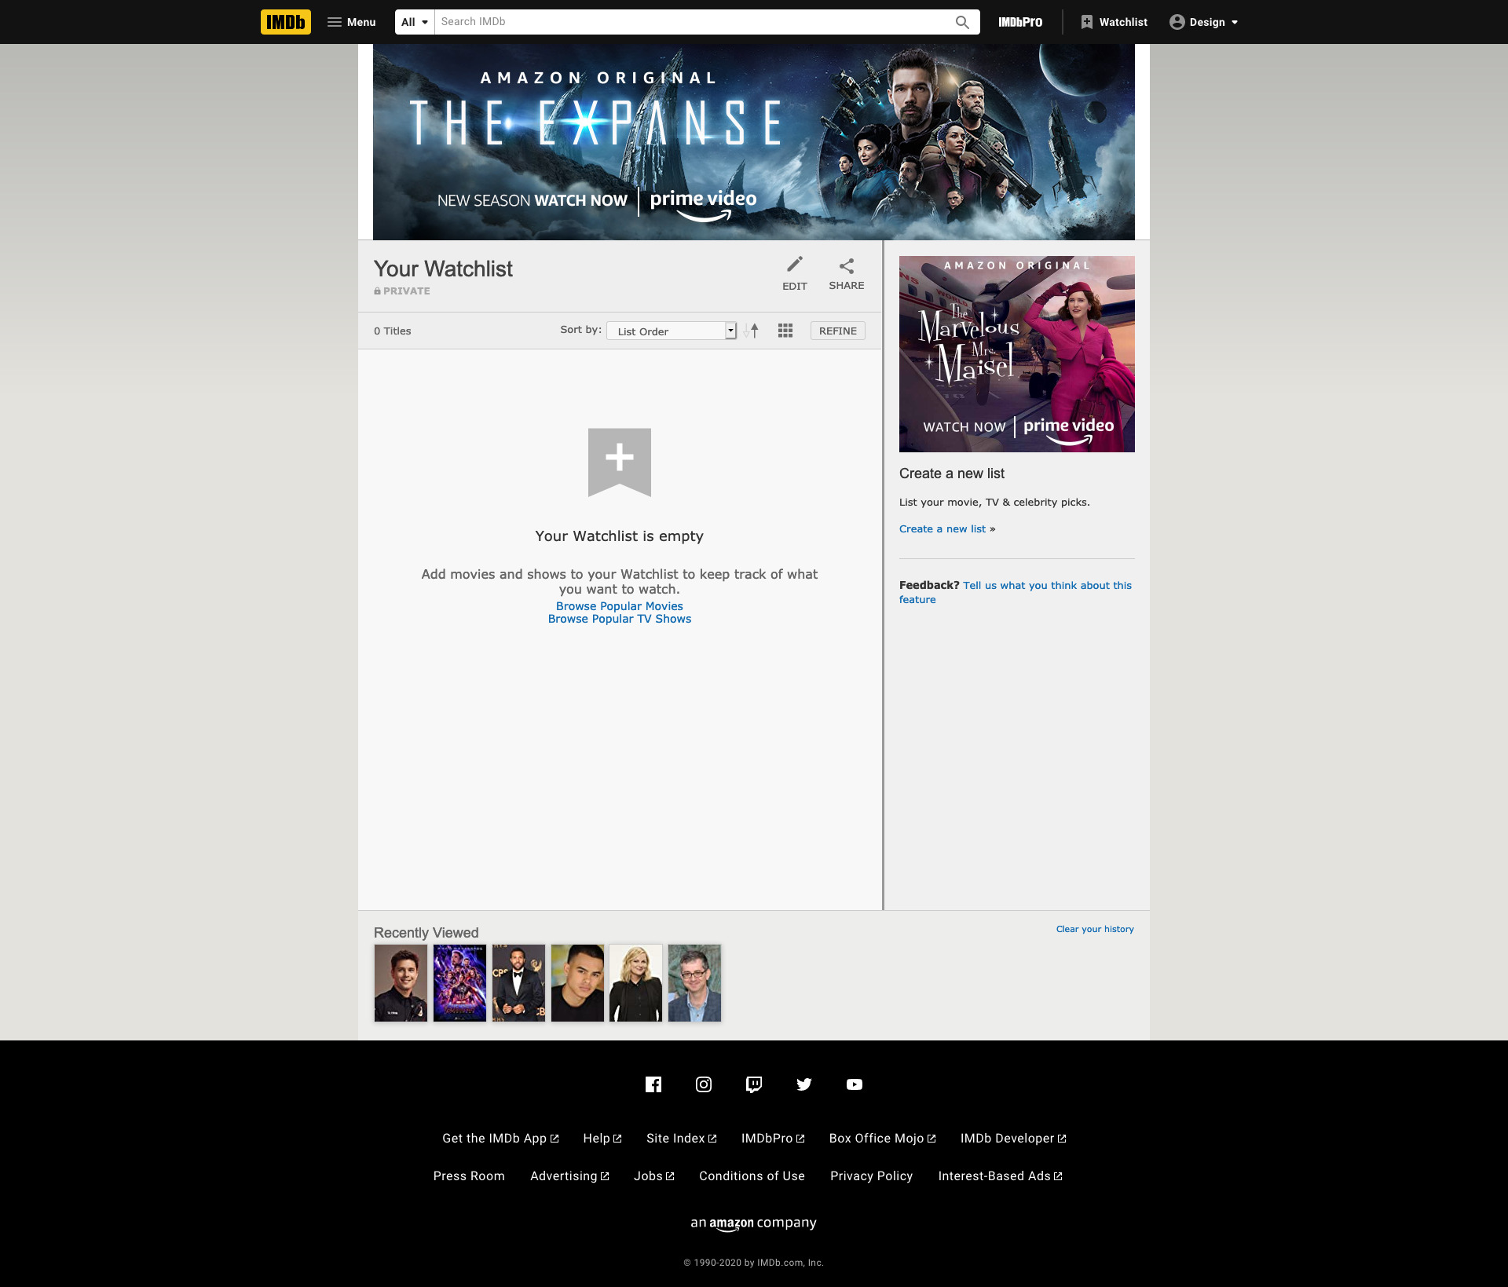Click the Create a new list link
Viewport: 1508px width, 1287px height.
point(942,528)
